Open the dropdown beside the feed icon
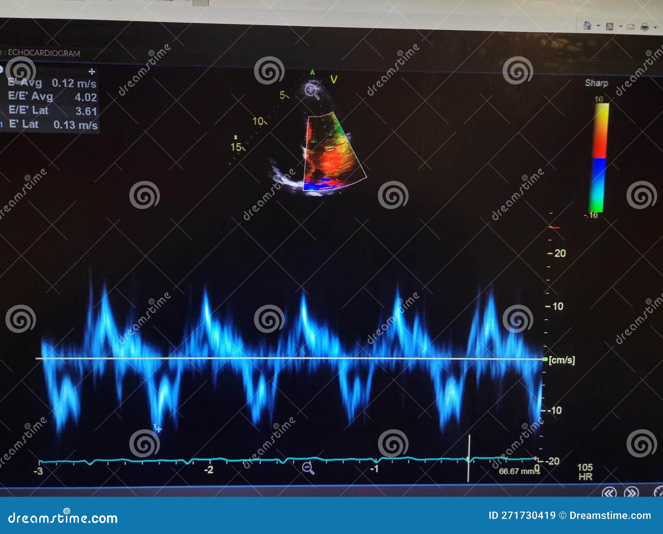The image size is (663, 534). click(621, 26)
